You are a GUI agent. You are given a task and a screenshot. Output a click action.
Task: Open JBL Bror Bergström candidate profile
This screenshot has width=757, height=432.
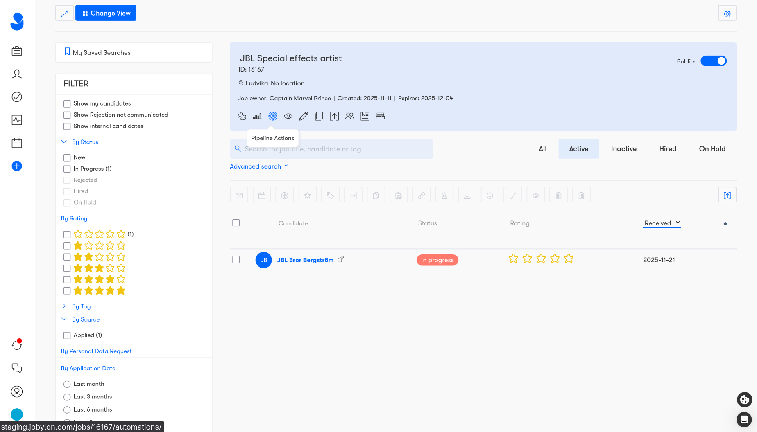[x=305, y=260]
